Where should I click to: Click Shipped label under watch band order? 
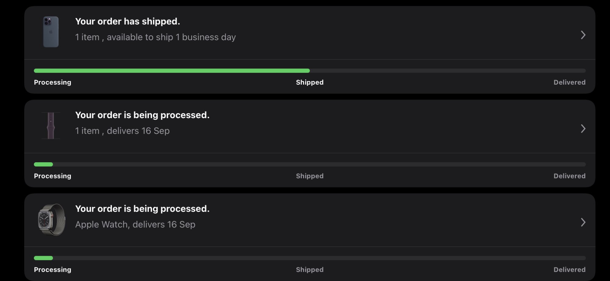[310, 176]
